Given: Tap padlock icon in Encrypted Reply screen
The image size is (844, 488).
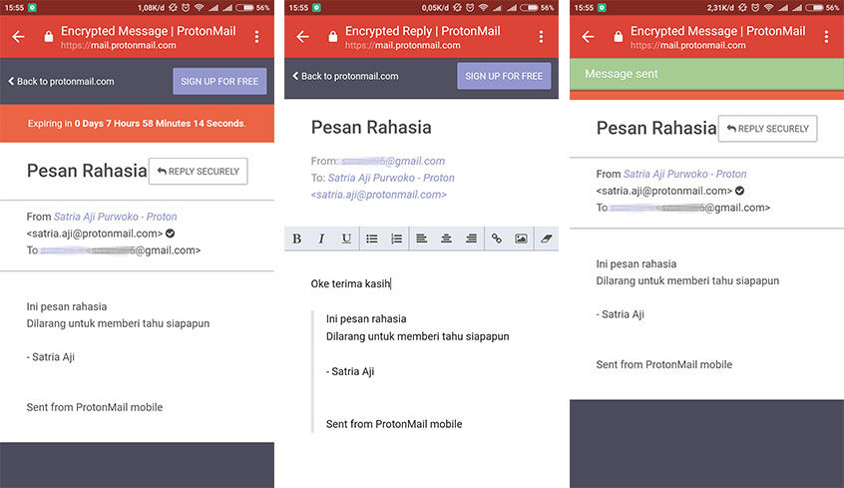Looking at the screenshot, I should click(x=332, y=37).
